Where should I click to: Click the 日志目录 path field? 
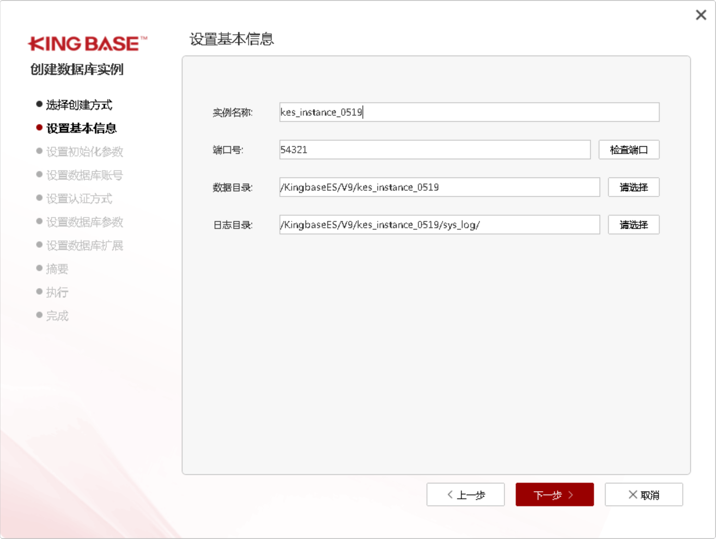point(440,224)
